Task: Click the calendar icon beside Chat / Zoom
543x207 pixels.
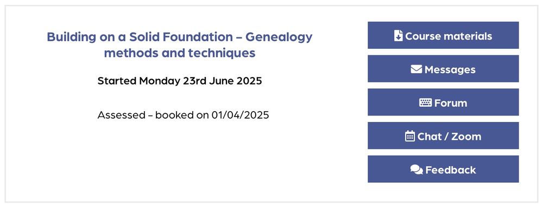Action: point(409,136)
